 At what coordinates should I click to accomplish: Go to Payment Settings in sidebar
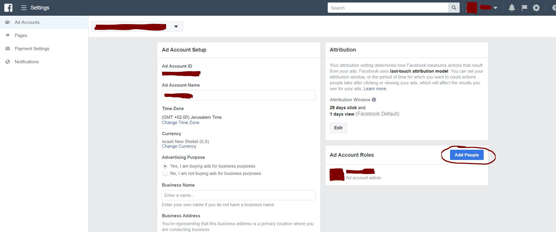click(x=32, y=48)
